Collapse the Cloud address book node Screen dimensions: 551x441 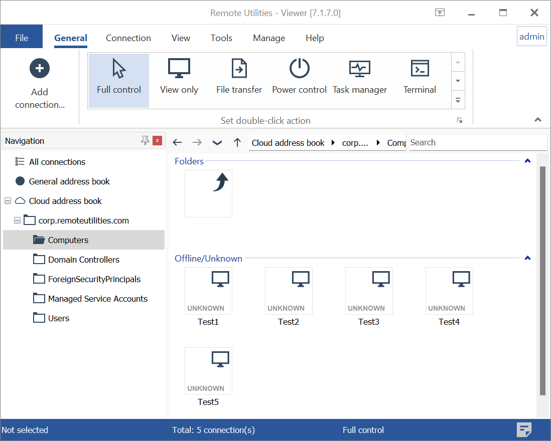8,201
